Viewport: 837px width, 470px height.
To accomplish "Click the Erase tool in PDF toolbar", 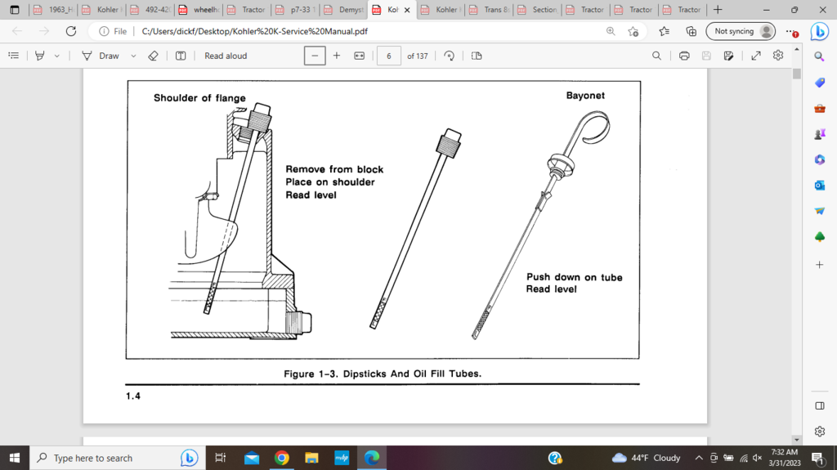I will coord(153,56).
